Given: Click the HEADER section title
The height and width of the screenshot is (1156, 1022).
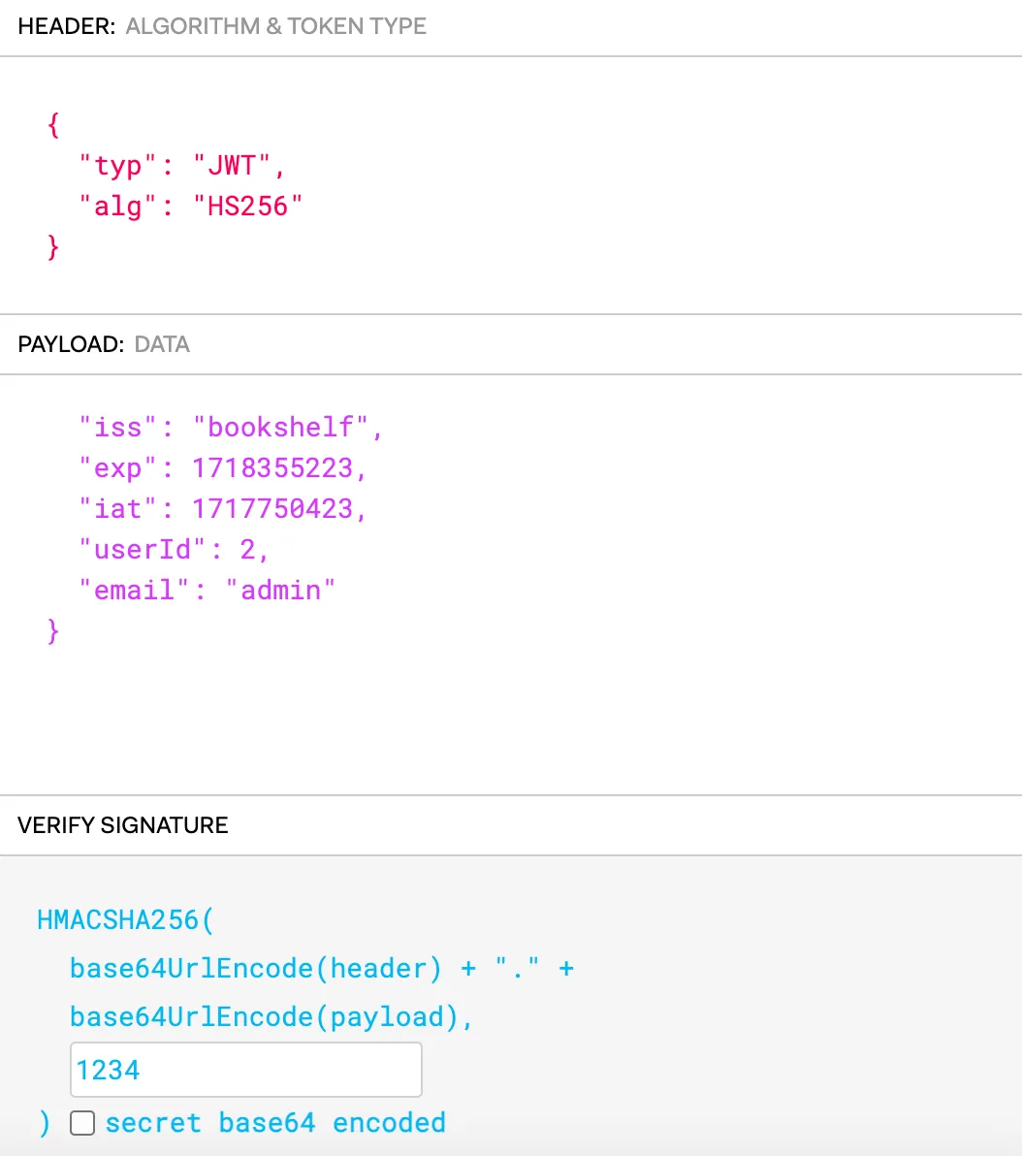Looking at the screenshot, I should click(67, 26).
